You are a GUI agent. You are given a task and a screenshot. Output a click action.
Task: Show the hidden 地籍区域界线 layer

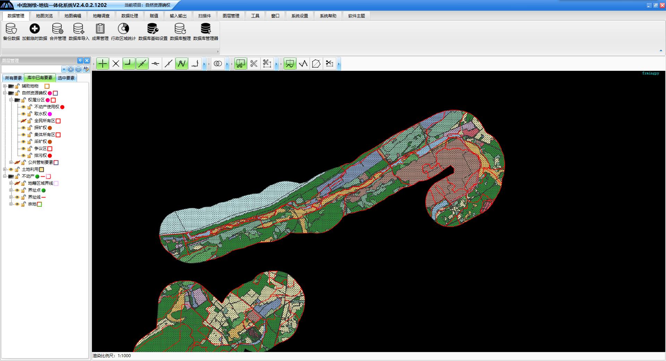tap(17, 183)
